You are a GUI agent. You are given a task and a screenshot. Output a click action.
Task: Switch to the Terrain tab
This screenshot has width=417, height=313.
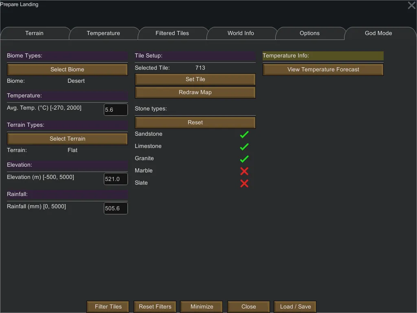[x=34, y=33]
